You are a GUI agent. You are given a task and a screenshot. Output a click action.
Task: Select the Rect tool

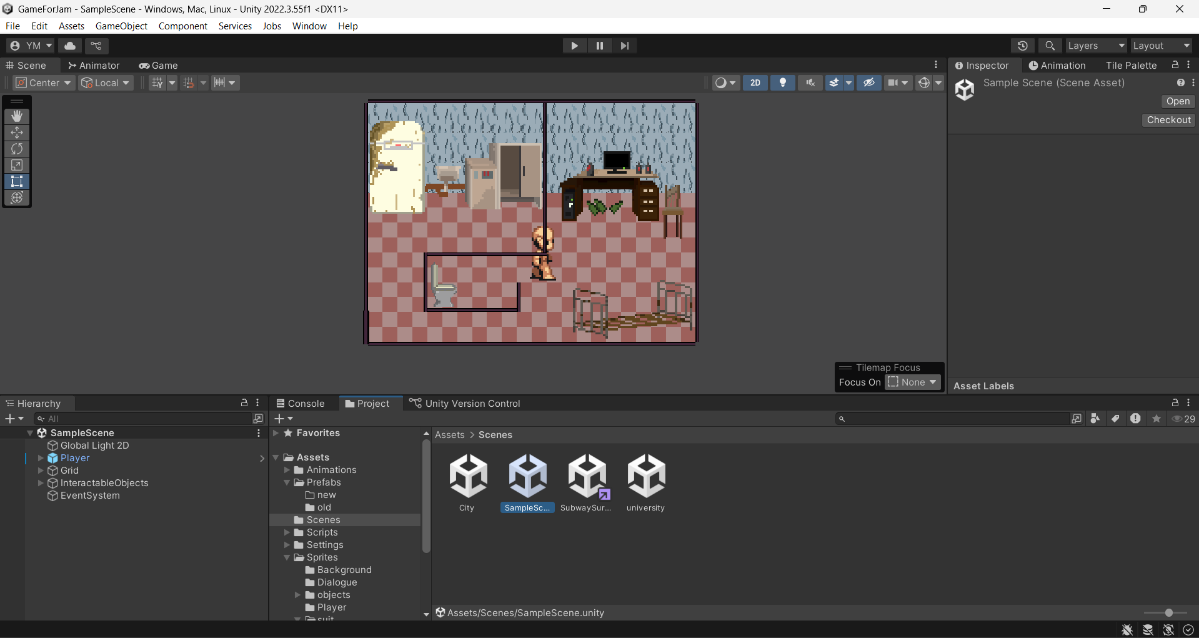click(x=17, y=181)
